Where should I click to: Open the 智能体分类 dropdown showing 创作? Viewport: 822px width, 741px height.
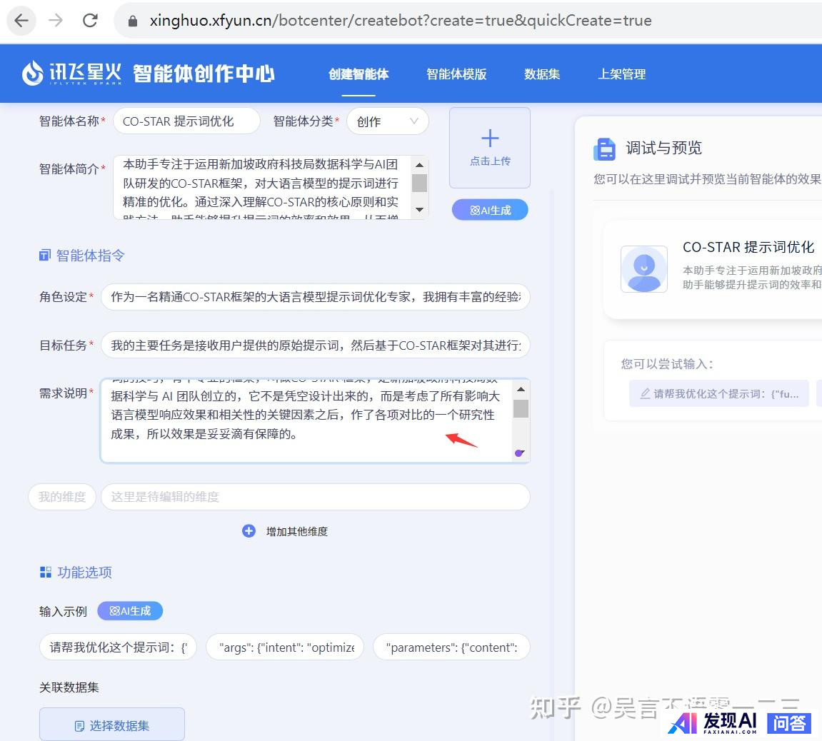click(x=387, y=121)
